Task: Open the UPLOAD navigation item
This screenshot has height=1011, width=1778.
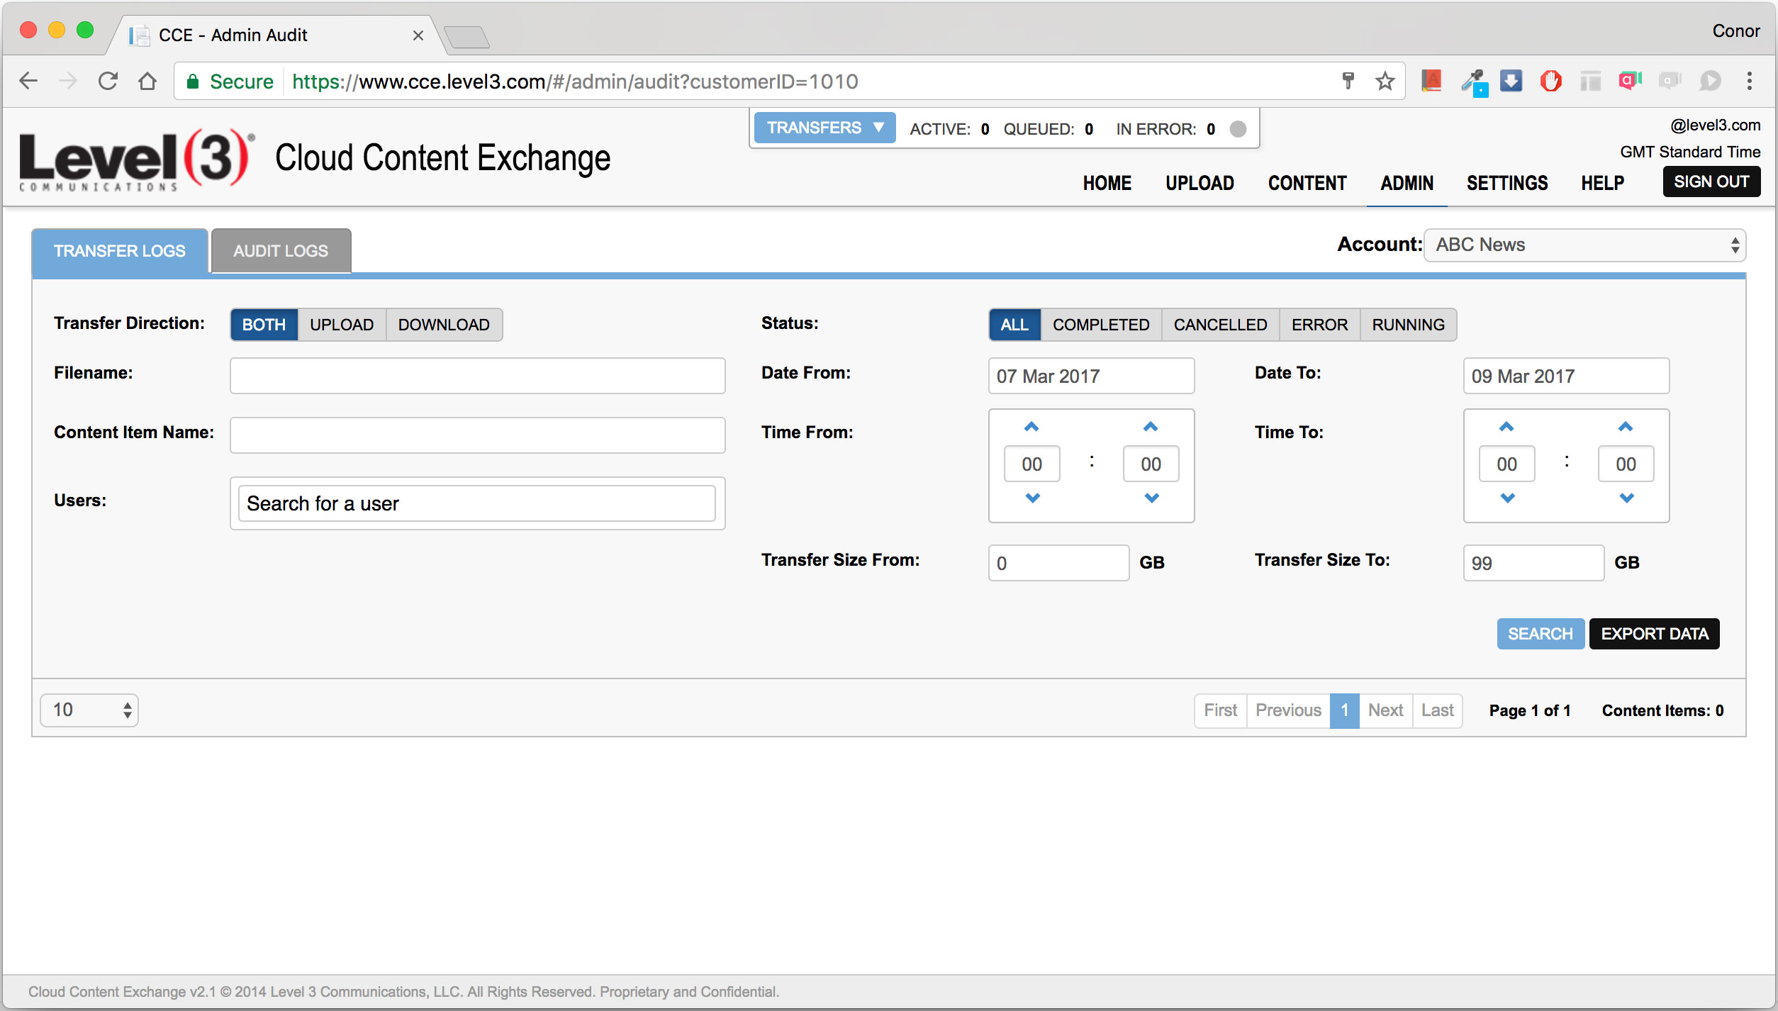Action: [1200, 183]
